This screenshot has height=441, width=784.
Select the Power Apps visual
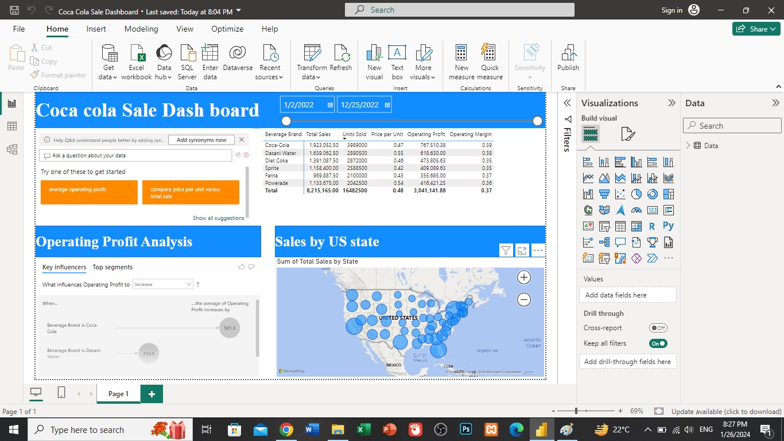tap(636, 258)
